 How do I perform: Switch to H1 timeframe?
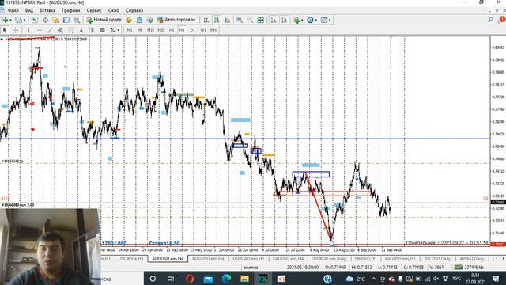[172, 30]
